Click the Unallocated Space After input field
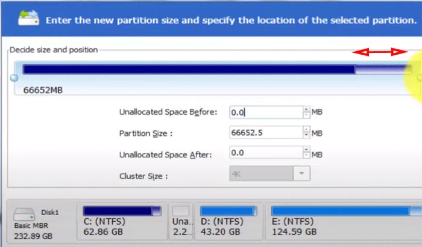This screenshot has width=422, height=247. (x=266, y=153)
